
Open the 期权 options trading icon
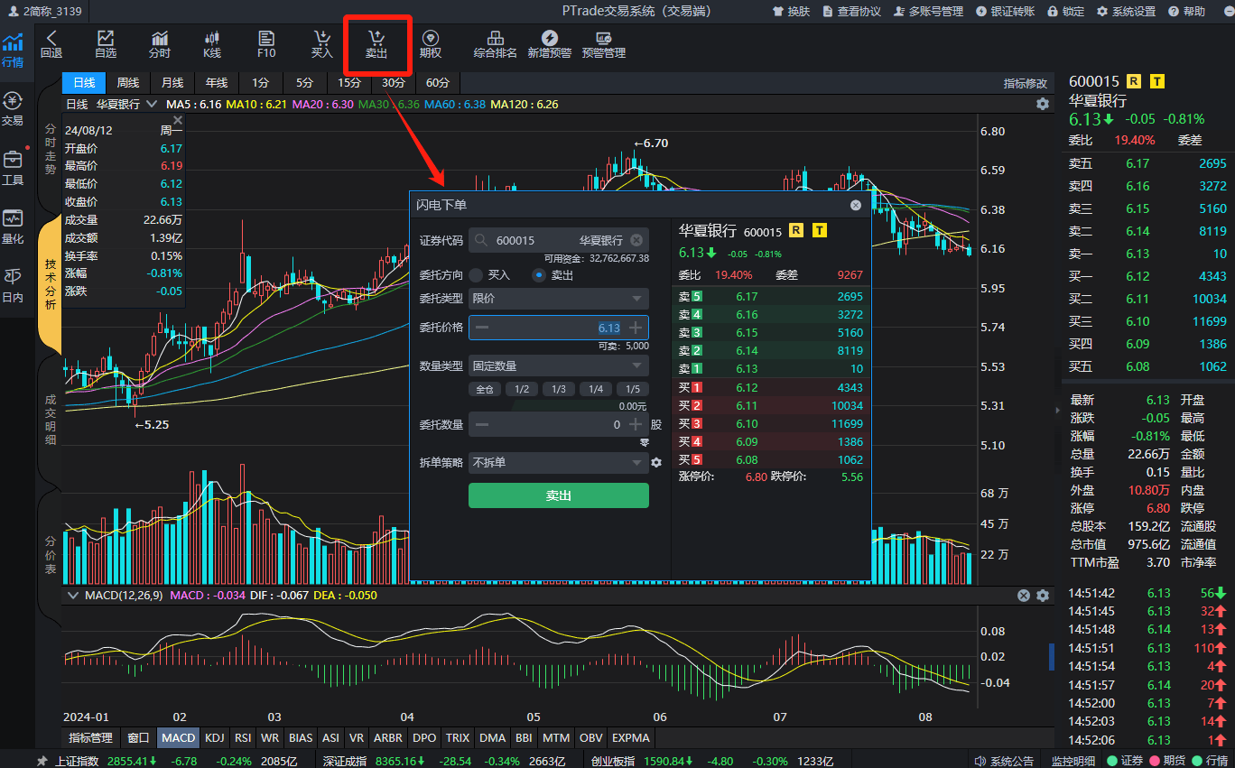[x=432, y=43]
